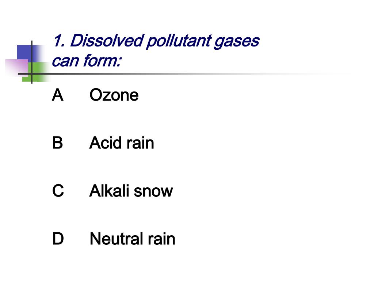This screenshot has width=374, height=281.
Task: Pick the Alkali snow answer text
Action: click(x=131, y=191)
